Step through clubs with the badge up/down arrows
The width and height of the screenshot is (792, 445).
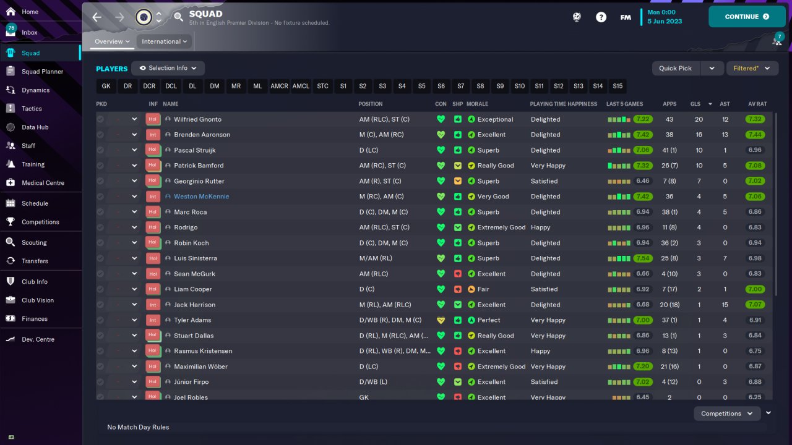click(158, 17)
